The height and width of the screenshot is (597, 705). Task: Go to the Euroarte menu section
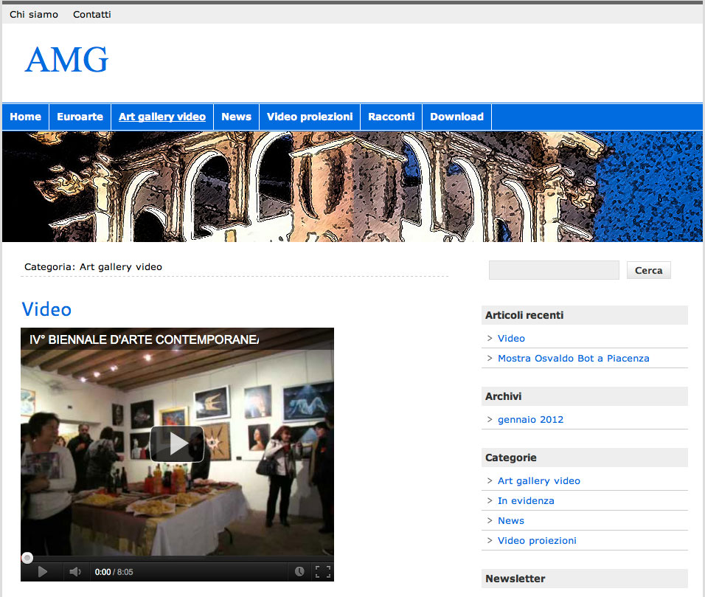pos(80,117)
